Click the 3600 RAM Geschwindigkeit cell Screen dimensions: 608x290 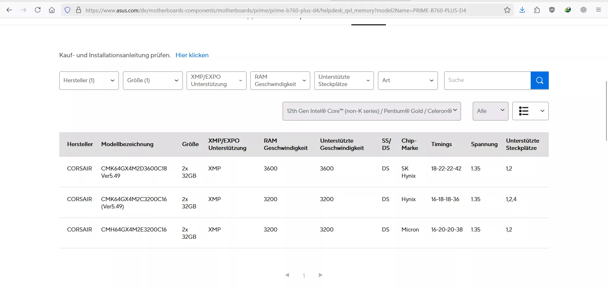[271, 169]
